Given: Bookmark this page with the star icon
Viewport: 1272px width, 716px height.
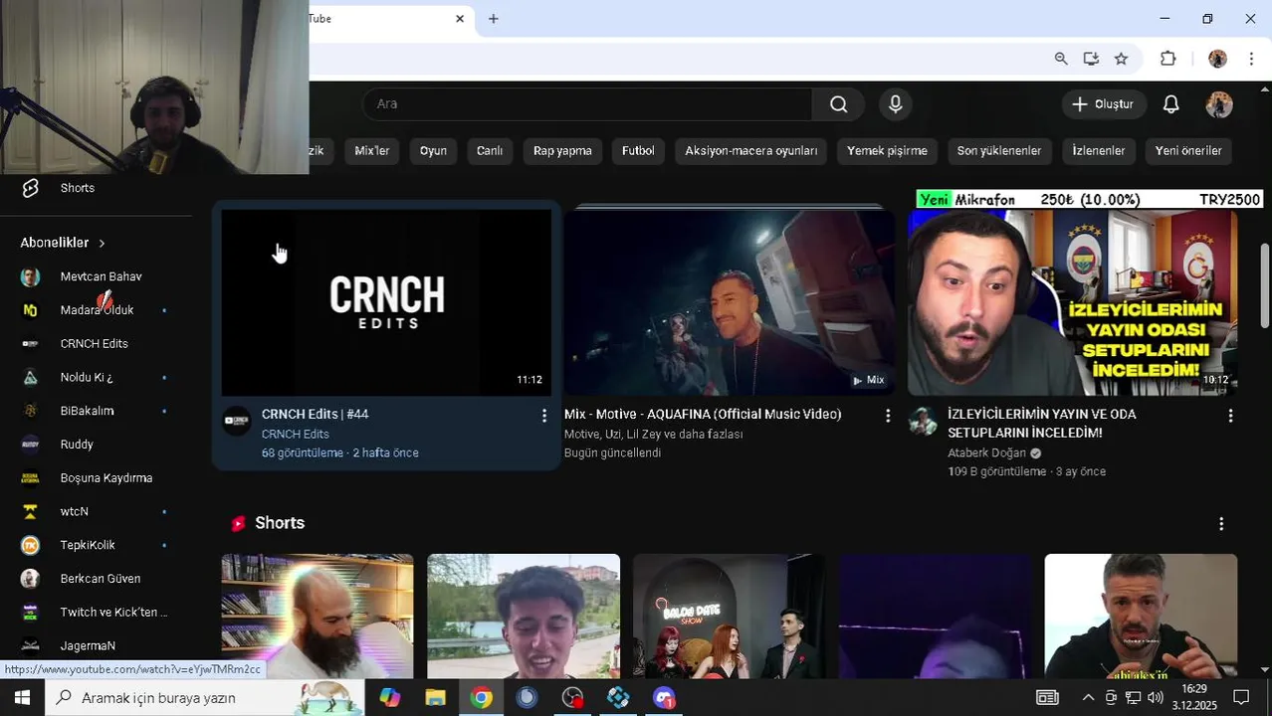Looking at the screenshot, I should point(1122,59).
